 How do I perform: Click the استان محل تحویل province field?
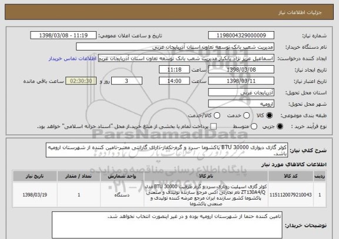click(x=241, y=93)
